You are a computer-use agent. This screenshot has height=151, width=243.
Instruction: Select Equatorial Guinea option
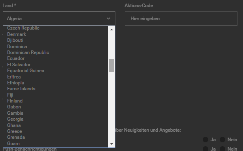coord(56,71)
